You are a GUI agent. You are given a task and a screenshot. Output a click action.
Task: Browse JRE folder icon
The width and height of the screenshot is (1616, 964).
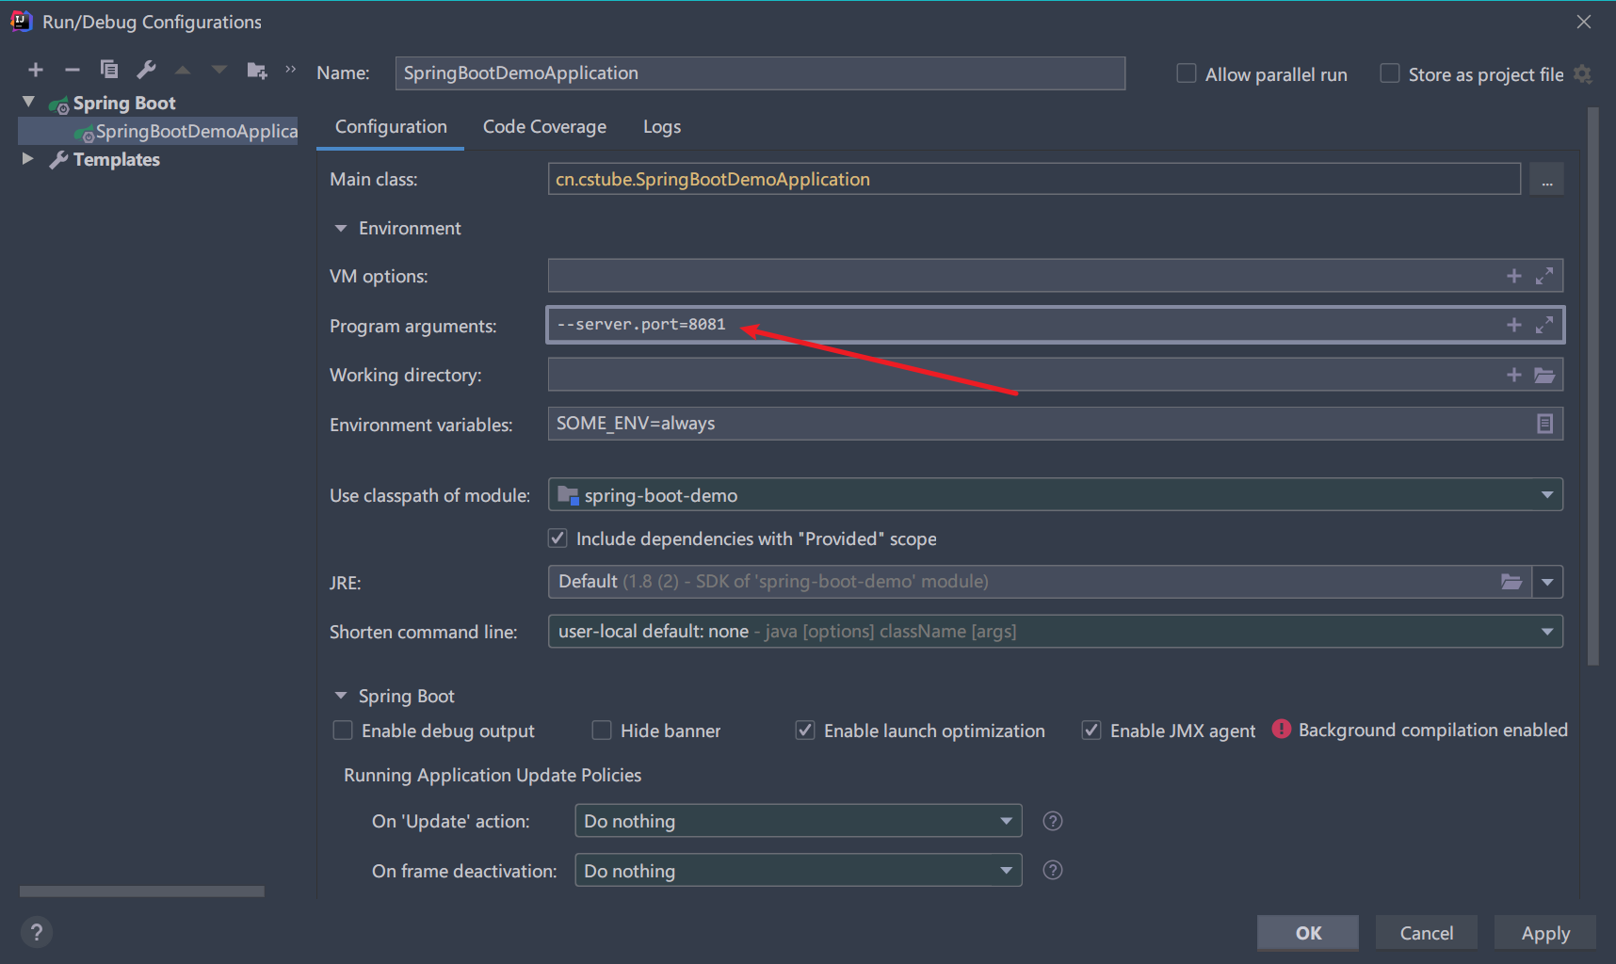1511,582
